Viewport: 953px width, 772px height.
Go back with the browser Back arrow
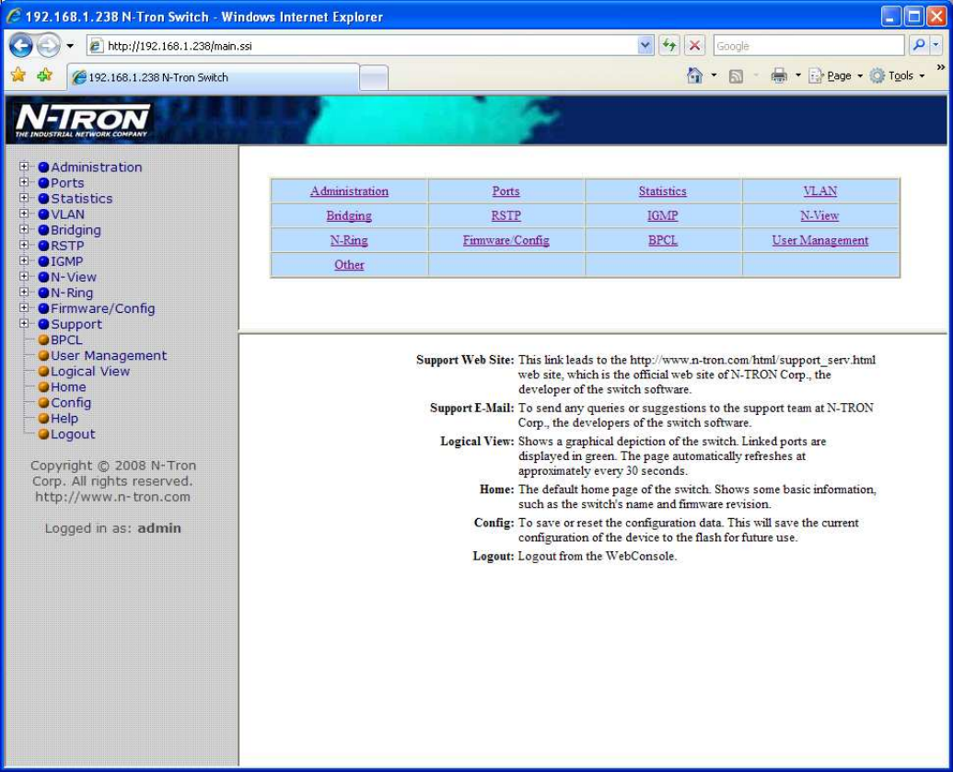click(x=21, y=46)
